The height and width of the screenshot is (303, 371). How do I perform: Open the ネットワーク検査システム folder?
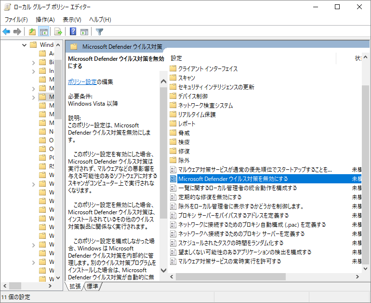point(201,105)
